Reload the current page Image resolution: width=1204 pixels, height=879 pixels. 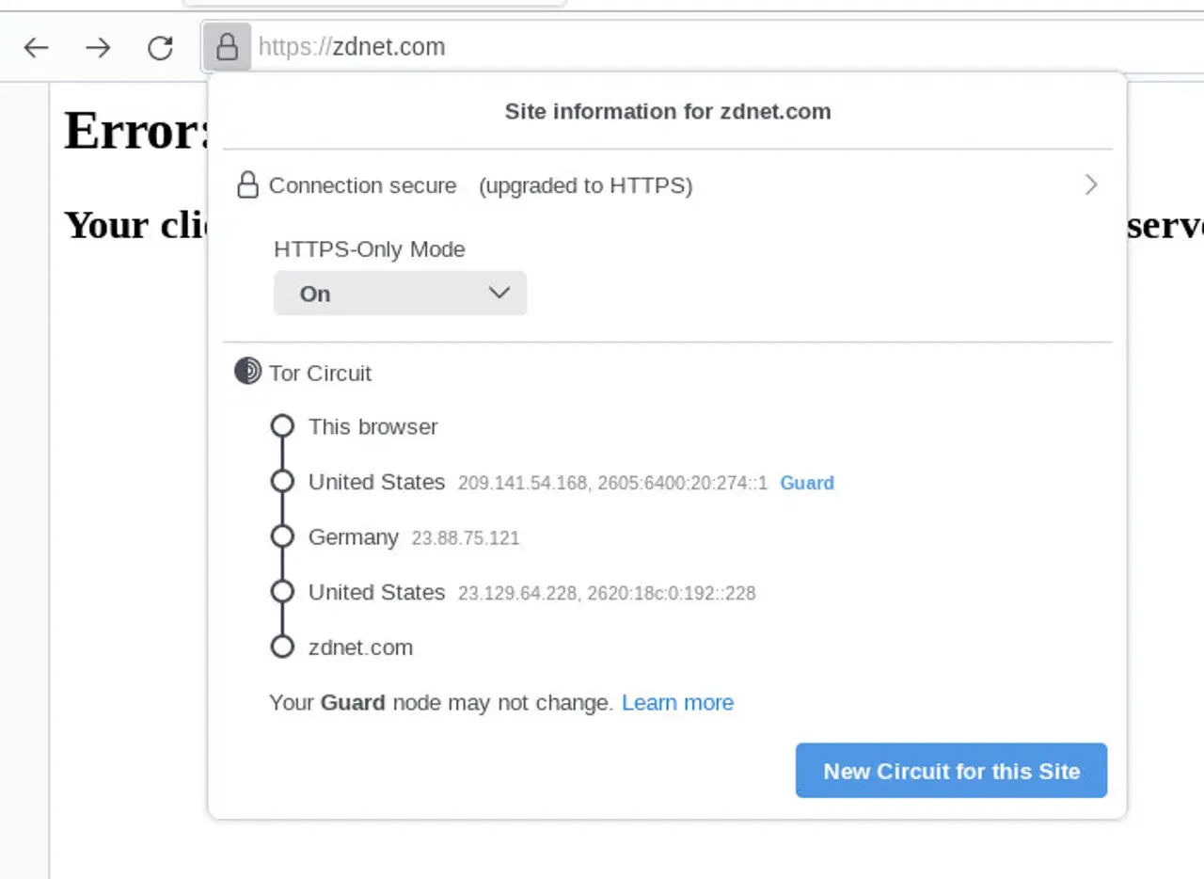click(x=161, y=47)
